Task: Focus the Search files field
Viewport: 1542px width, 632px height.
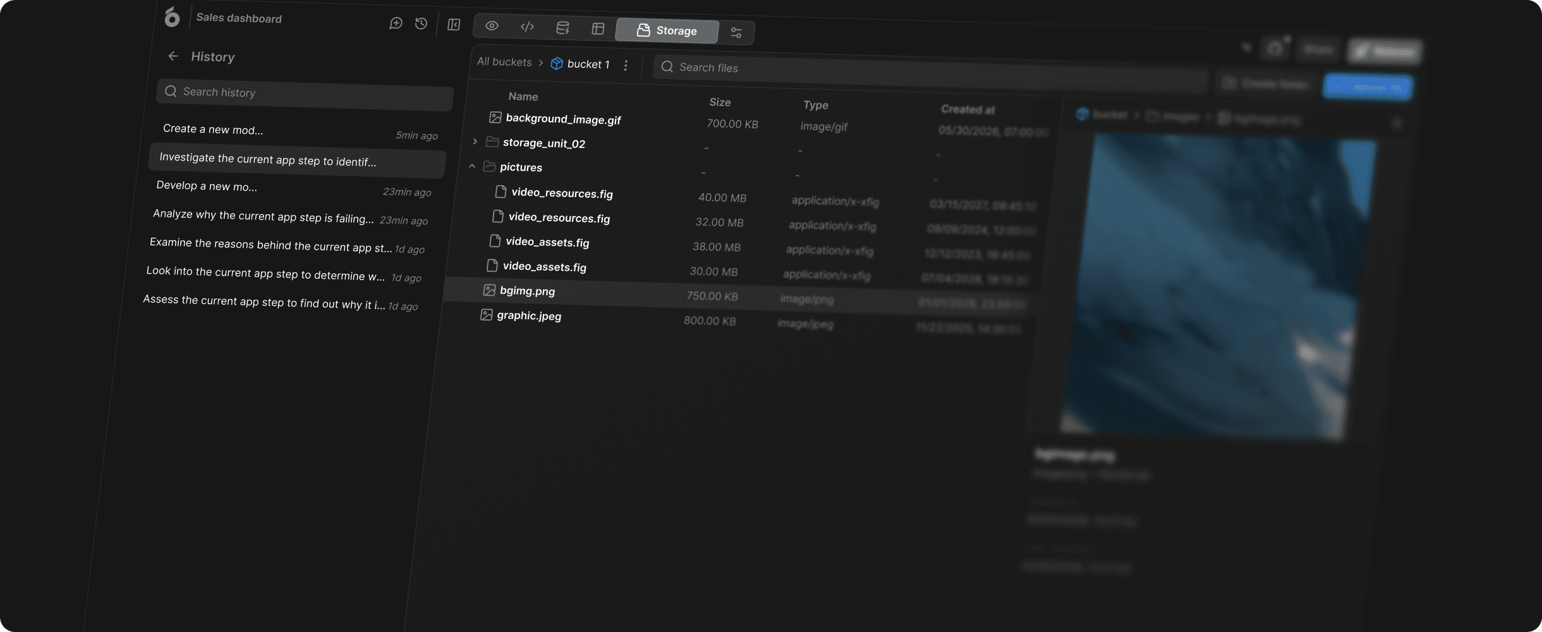Action: click(x=929, y=73)
